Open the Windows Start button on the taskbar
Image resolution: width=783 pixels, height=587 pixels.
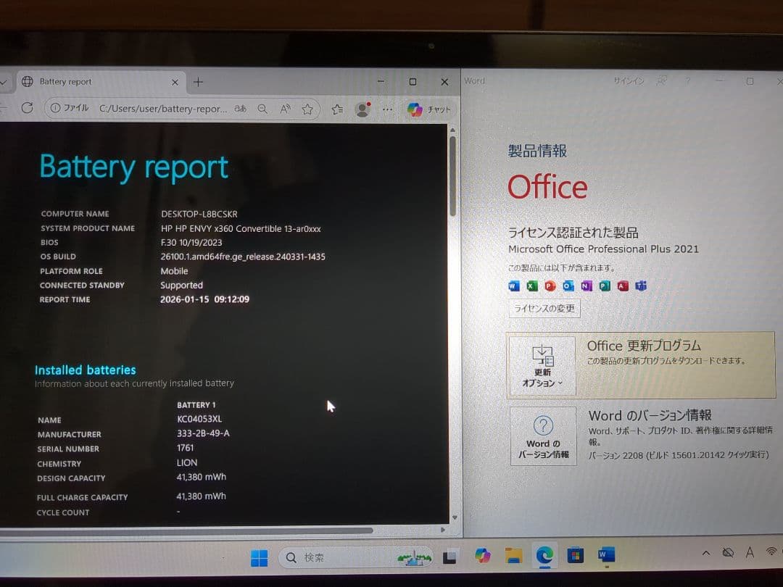(x=259, y=557)
